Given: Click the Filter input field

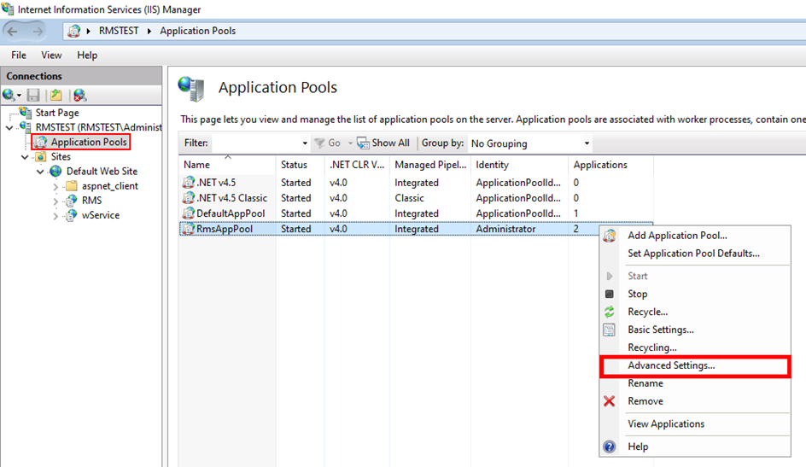Looking at the screenshot, I should (256, 143).
